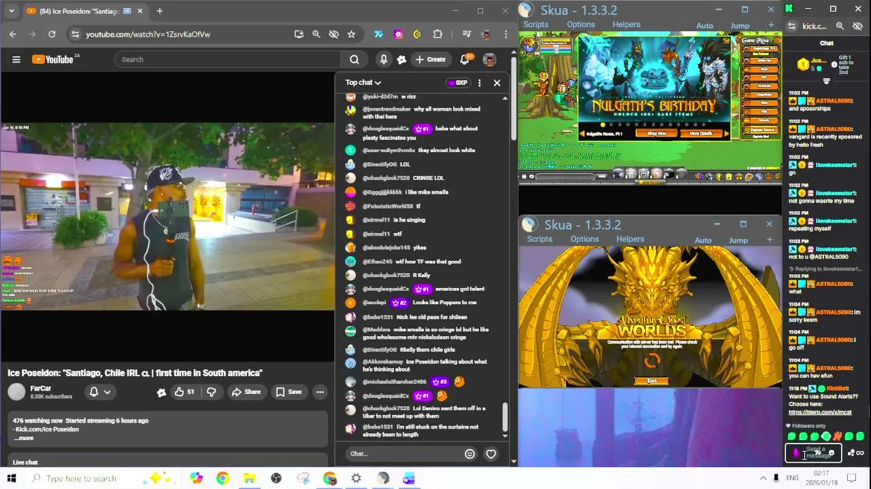
Task: Click the YouTube URL in address bar
Action: point(148,34)
